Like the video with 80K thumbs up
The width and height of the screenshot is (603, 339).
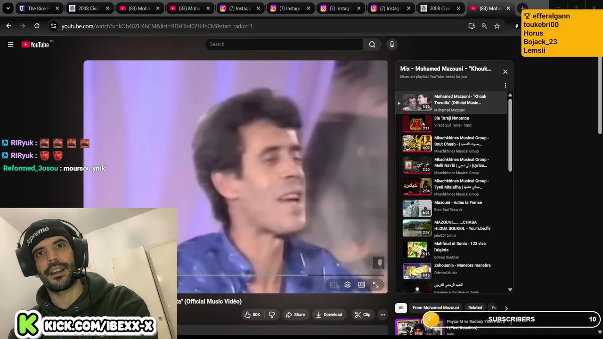[x=253, y=315]
